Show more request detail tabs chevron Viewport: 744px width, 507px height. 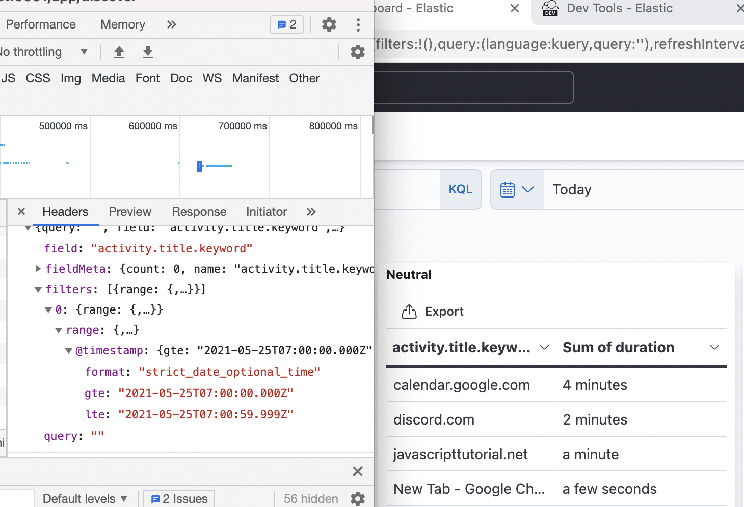(311, 212)
